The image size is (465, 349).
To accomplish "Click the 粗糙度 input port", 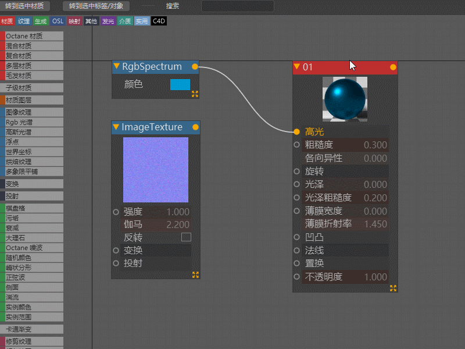I will click(x=296, y=145).
